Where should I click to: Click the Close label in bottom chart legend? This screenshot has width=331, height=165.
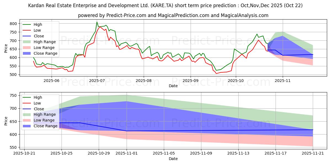(x=39, y=109)
